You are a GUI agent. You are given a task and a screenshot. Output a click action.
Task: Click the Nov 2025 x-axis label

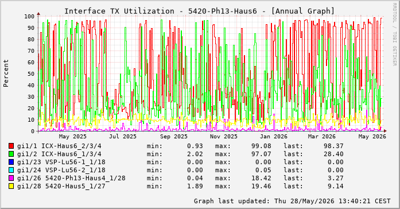coord(224,137)
